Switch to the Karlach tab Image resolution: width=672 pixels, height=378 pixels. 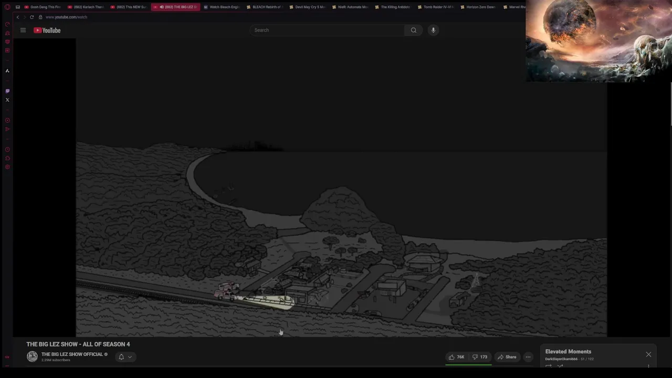coord(86,7)
